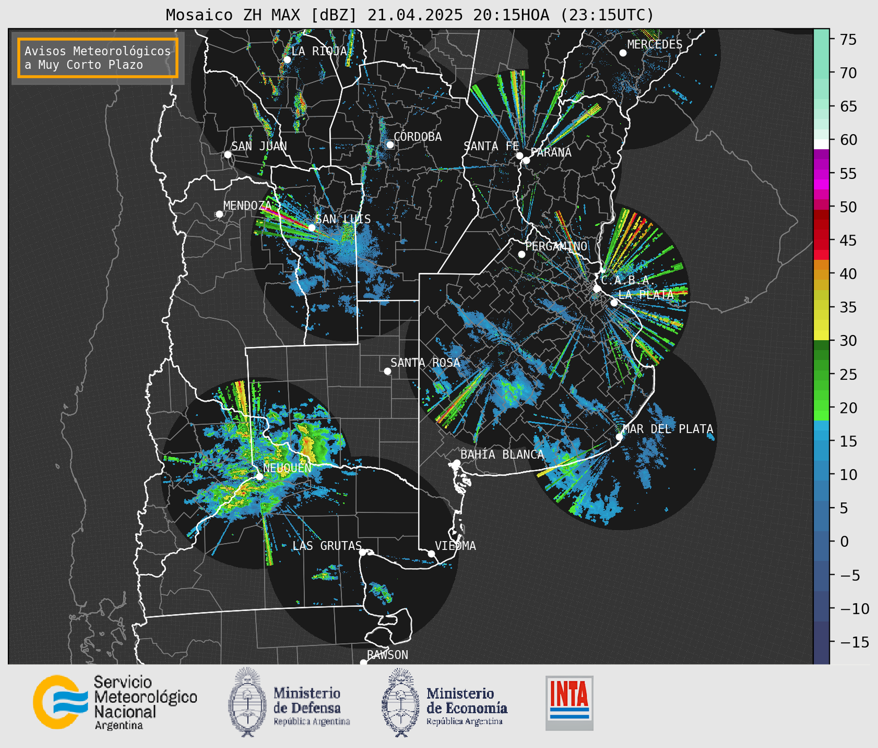Viewport: 878px width, 748px height.
Task: Click the NEUQUÉN city marker
Action: point(259,476)
